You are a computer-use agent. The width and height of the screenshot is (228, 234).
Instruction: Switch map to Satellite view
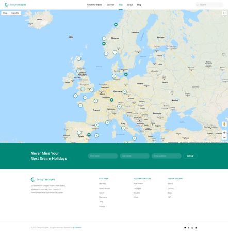point(15,13)
